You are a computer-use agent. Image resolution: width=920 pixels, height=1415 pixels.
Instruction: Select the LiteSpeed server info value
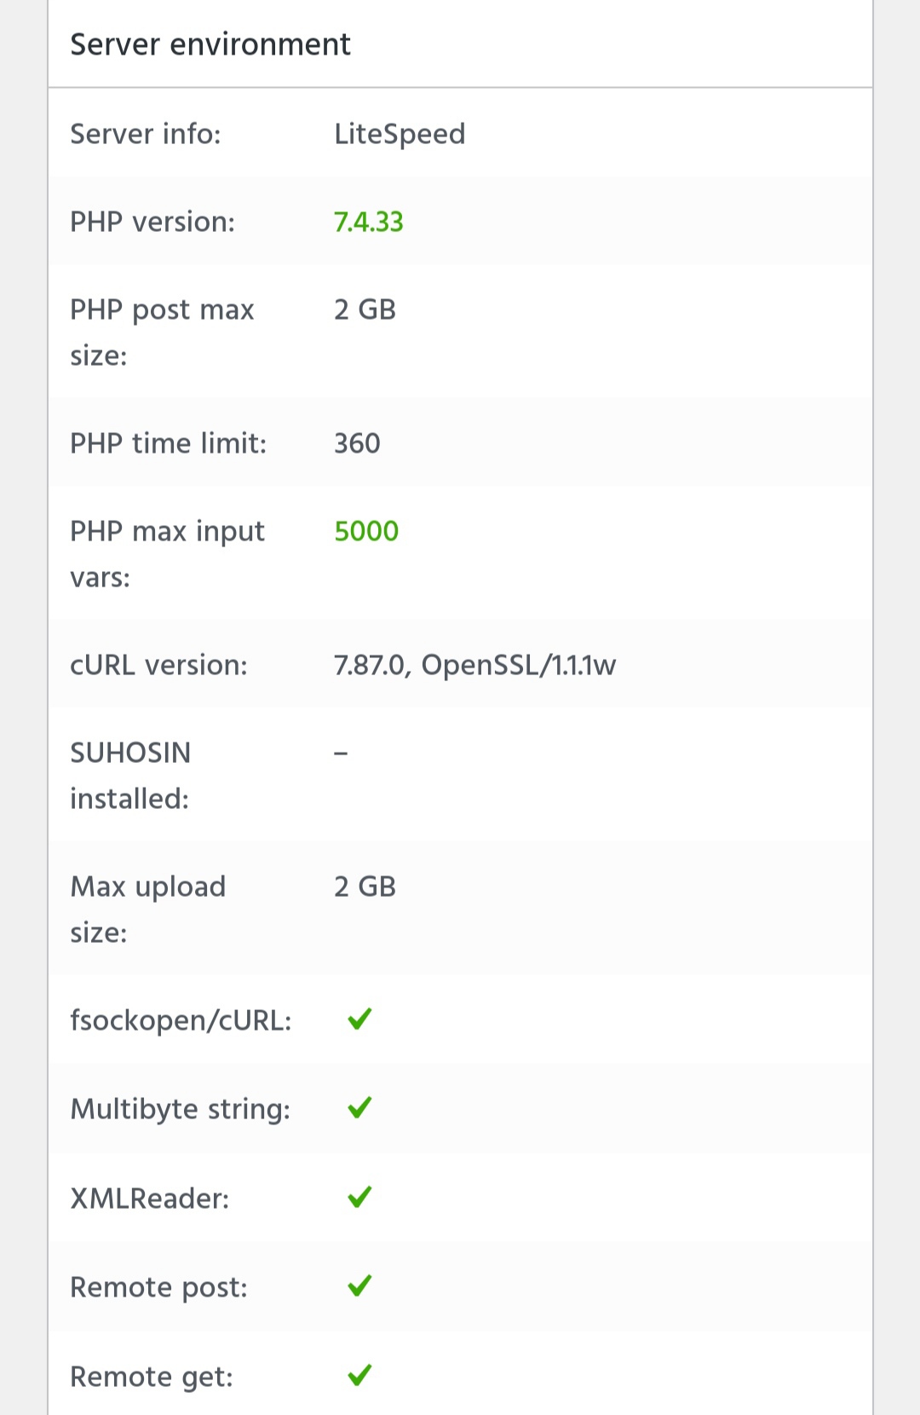pos(400,134)
